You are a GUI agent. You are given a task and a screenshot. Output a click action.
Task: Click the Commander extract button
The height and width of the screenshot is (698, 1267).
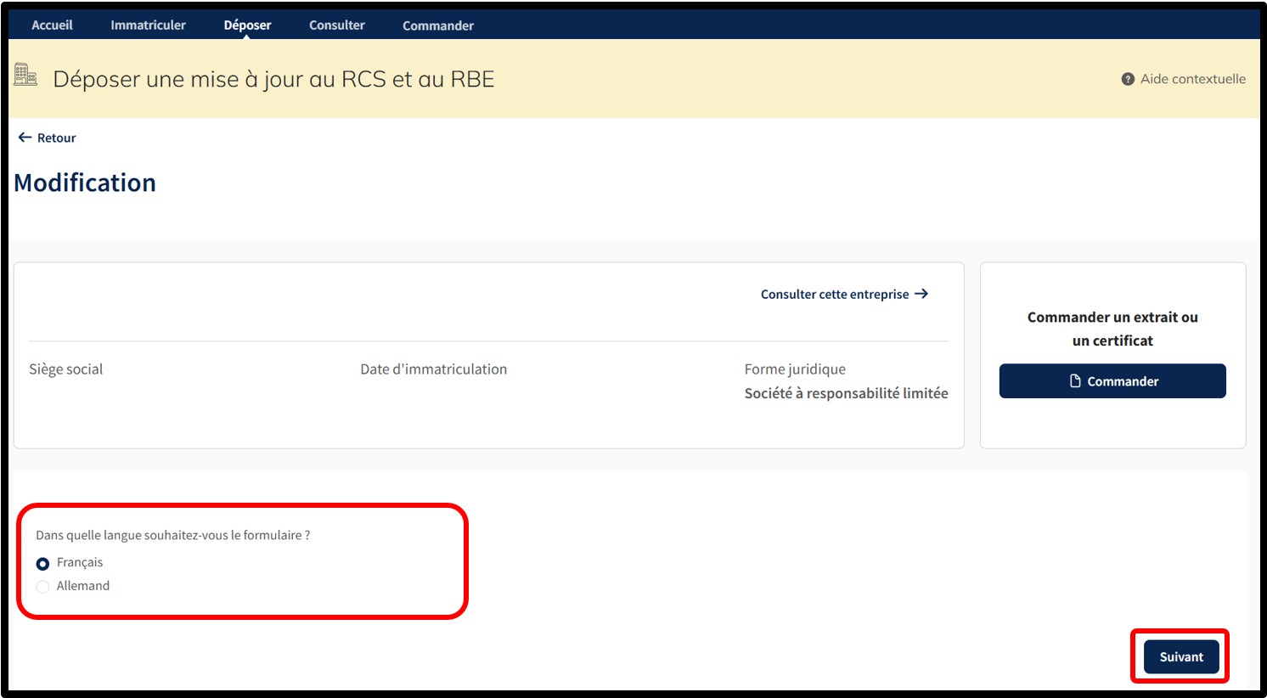(1112, 381)
